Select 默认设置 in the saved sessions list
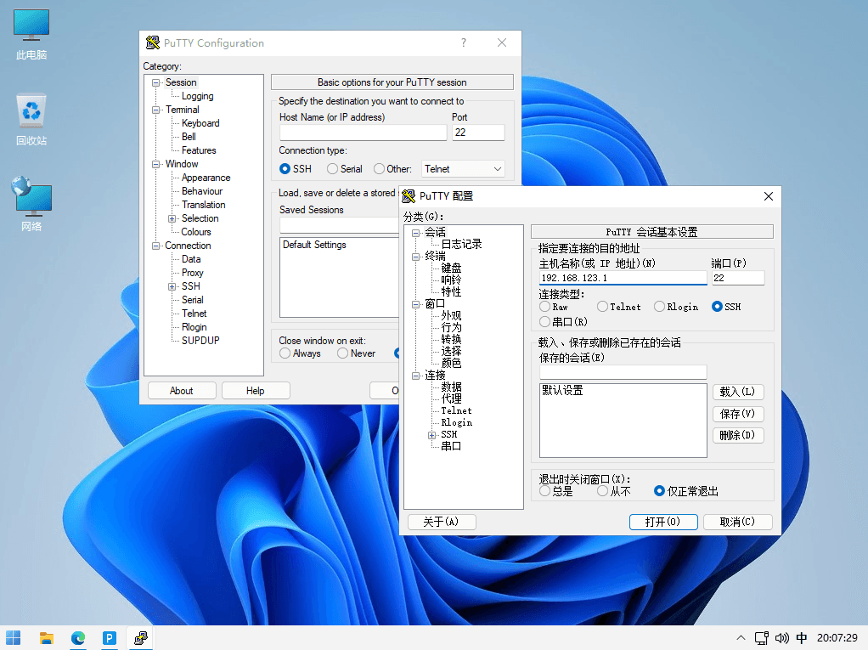This screenshot has width=868, height=650. click(x=562, y=390)
